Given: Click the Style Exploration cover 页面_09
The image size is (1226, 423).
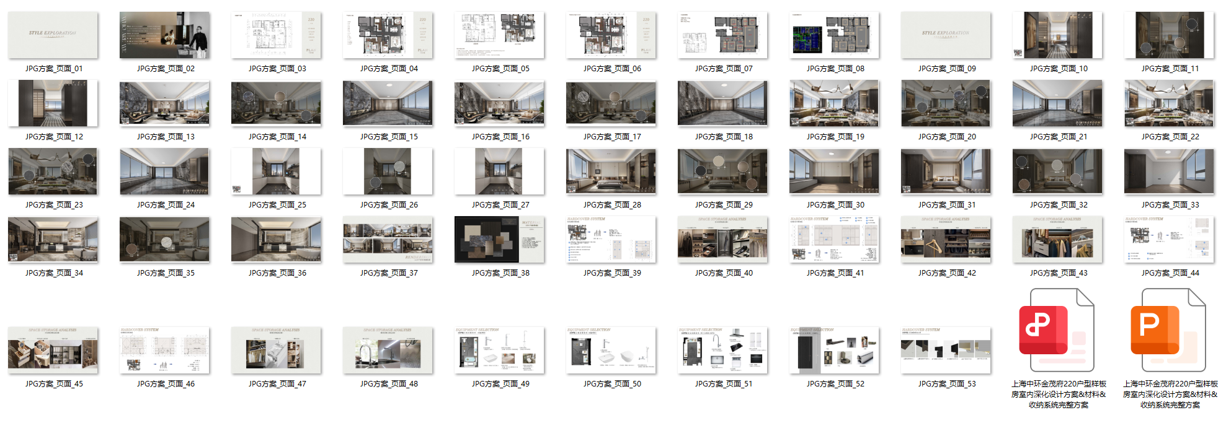Looking at the screenshot, I should pos(946,35).
